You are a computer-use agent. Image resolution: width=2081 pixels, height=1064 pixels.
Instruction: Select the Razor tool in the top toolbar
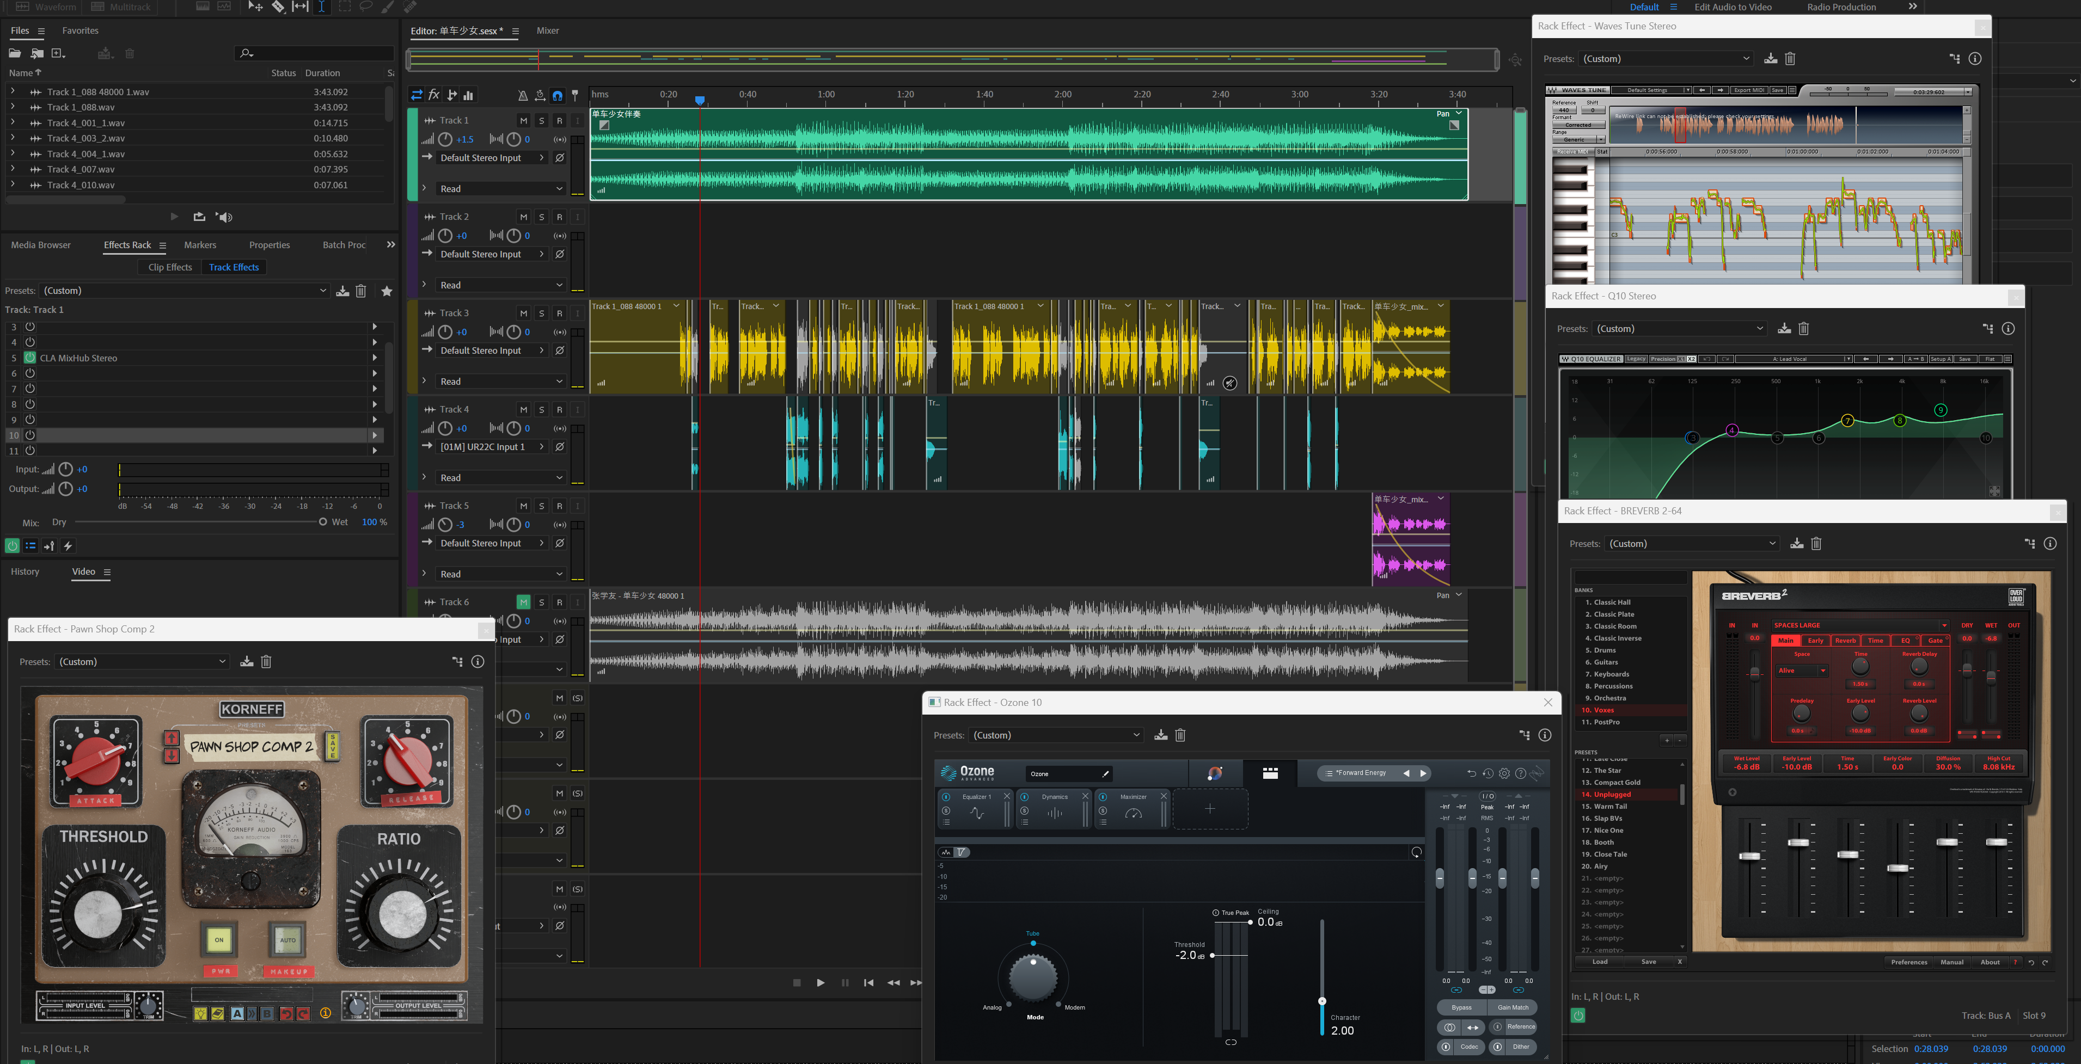tap(278, 7)
